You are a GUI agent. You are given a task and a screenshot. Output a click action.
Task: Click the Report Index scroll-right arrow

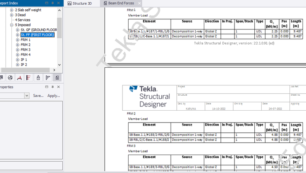[54, 70]
